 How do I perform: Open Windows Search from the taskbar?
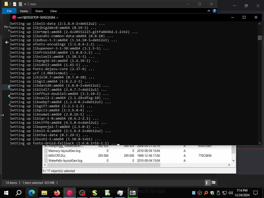[x=19, y=193]
